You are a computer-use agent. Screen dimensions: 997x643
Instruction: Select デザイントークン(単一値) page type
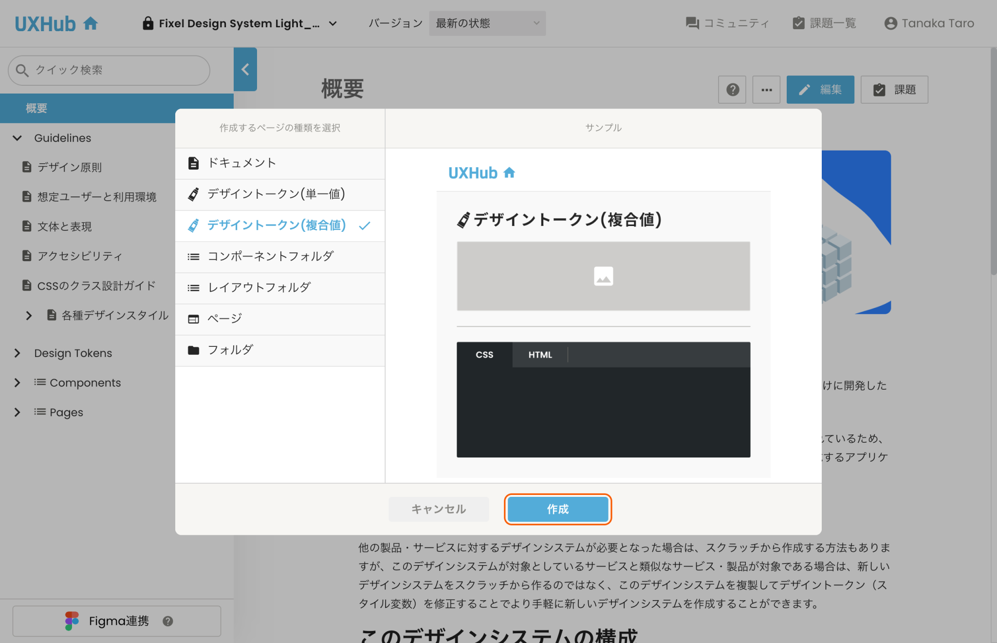click(275, 194)
